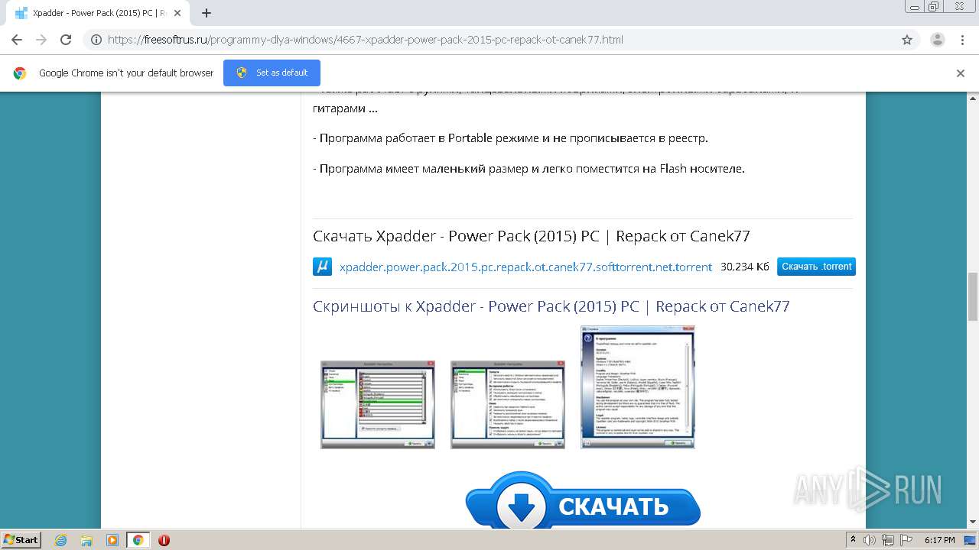Click the uTorrent file icon
The width and height of the screenshot is (979, 550).
click(x=322, y=267)
